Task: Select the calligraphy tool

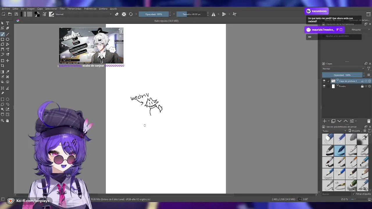Action: (x=8, y=28)
